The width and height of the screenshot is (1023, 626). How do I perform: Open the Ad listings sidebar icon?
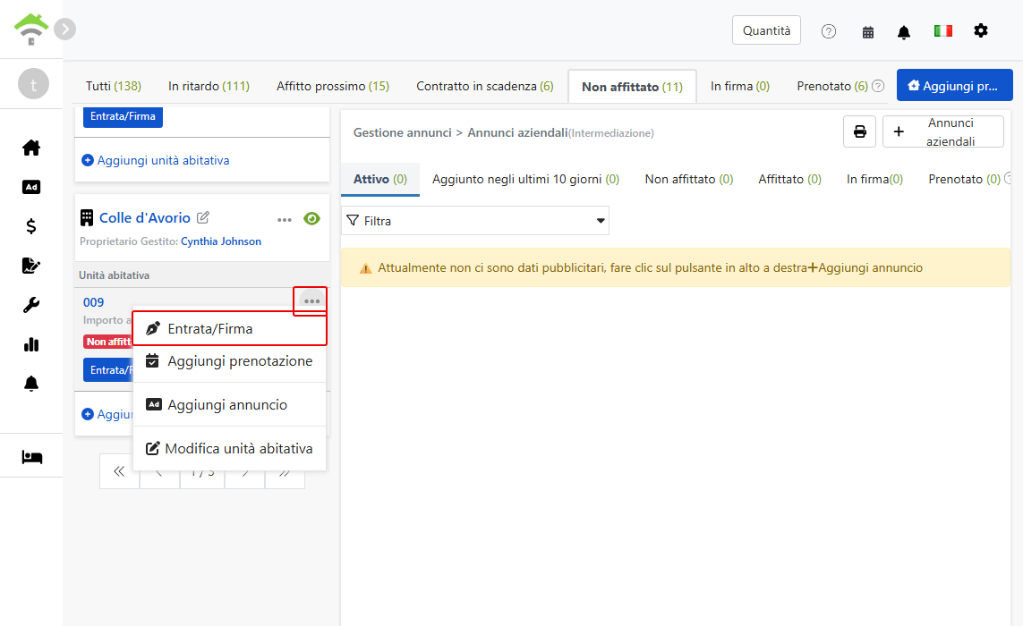[30, 187]
